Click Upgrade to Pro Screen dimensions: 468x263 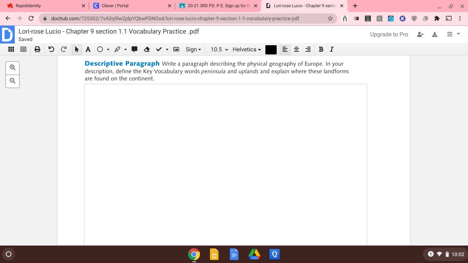click(x=389, y=34)
